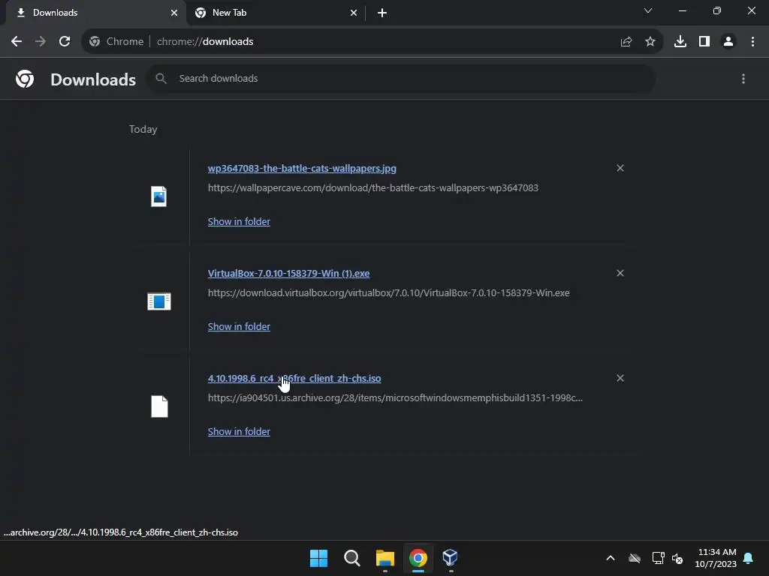Screen dimensions: 769x576
Task: Open VirtualBox-7.0.10-158379-Win (1).exe link
Action: tap(289, 273)
